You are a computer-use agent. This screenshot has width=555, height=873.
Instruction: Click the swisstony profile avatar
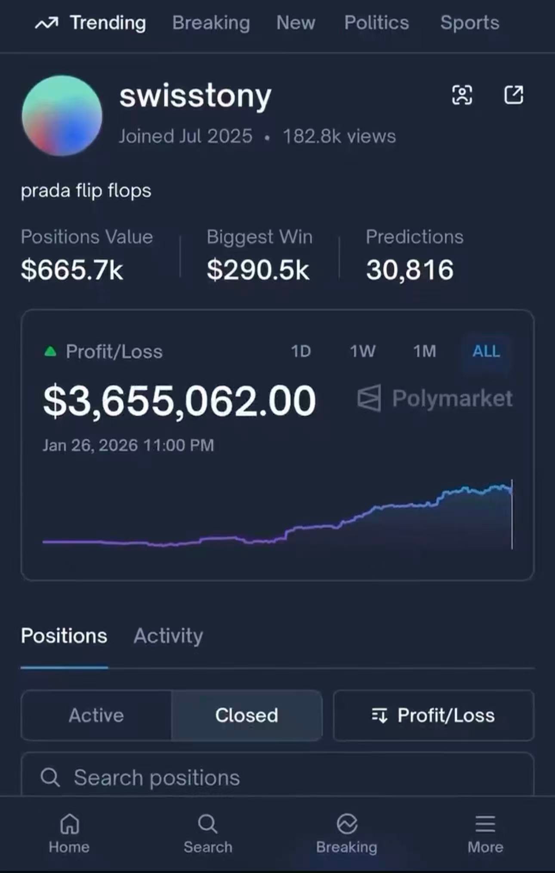click(62, 115)
